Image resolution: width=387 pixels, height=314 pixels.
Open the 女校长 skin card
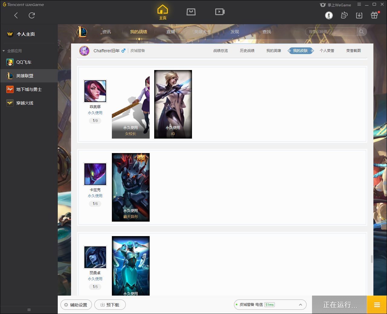pyautogui.click(x=131, y=104)
